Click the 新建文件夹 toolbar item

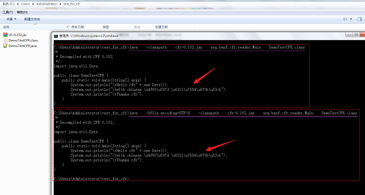coord(32,19)
